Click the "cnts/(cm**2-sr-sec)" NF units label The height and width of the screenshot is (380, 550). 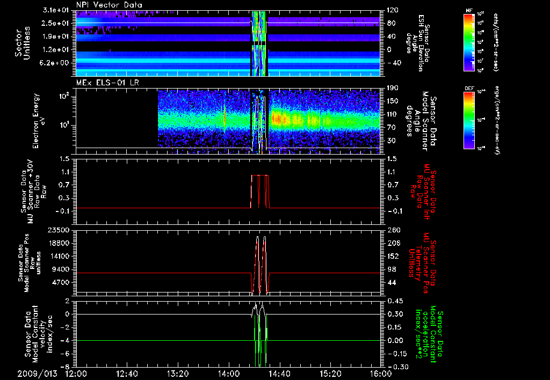[496, 42]
